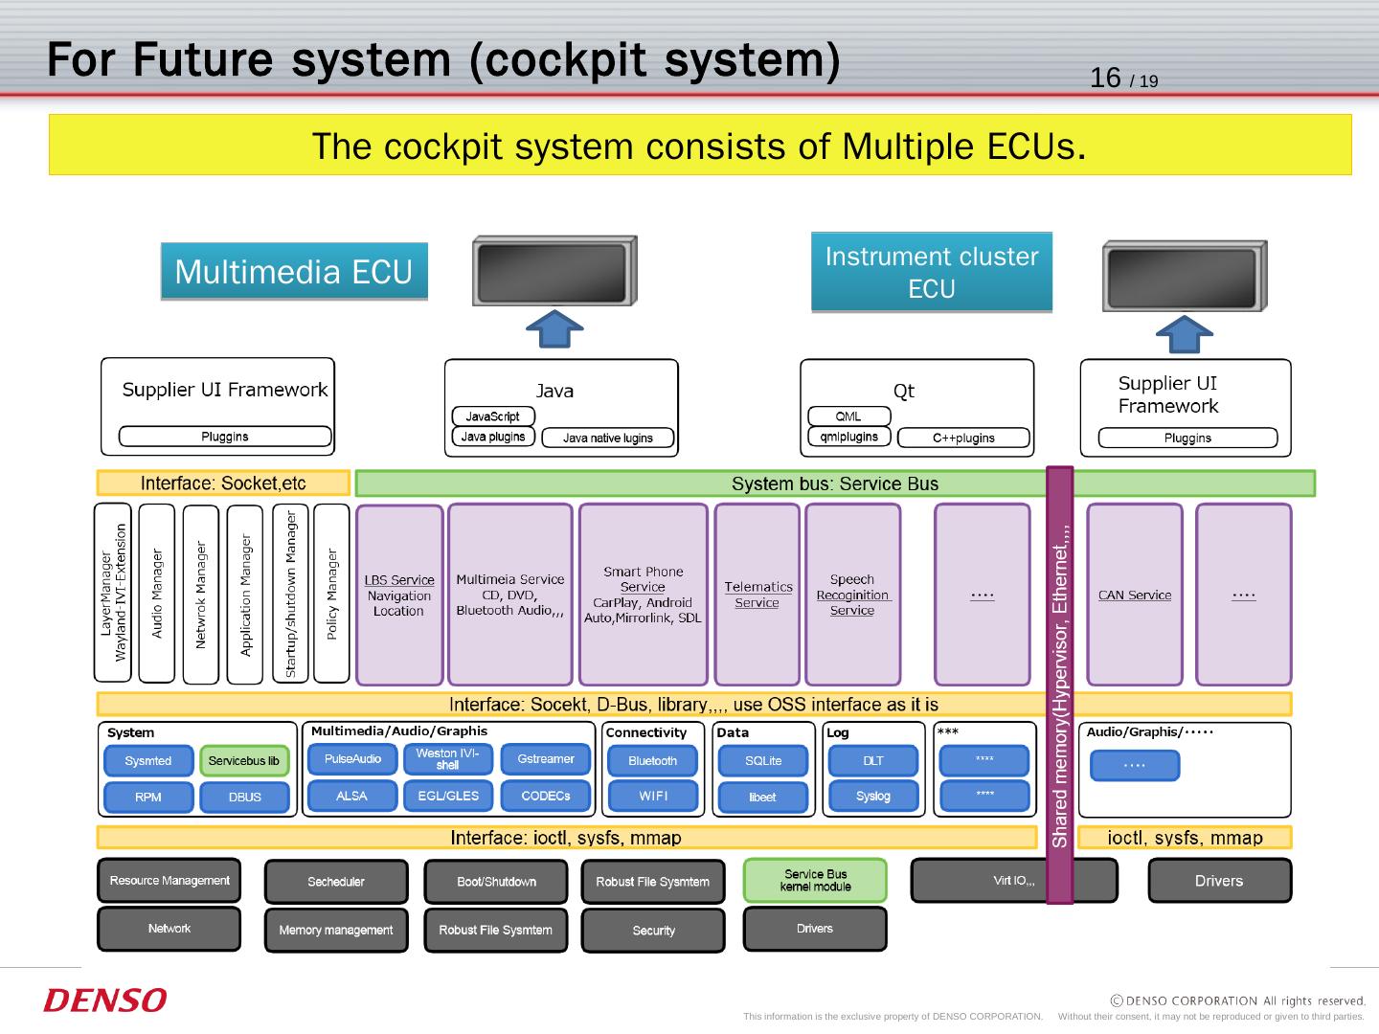1379x1034 pixels.
Task: Select the C++plugins box
Action: pos(963,438)
